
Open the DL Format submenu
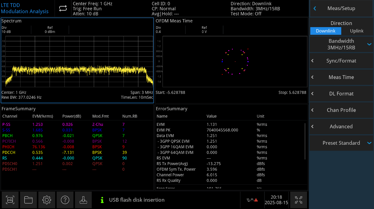(x=341, y=93)
